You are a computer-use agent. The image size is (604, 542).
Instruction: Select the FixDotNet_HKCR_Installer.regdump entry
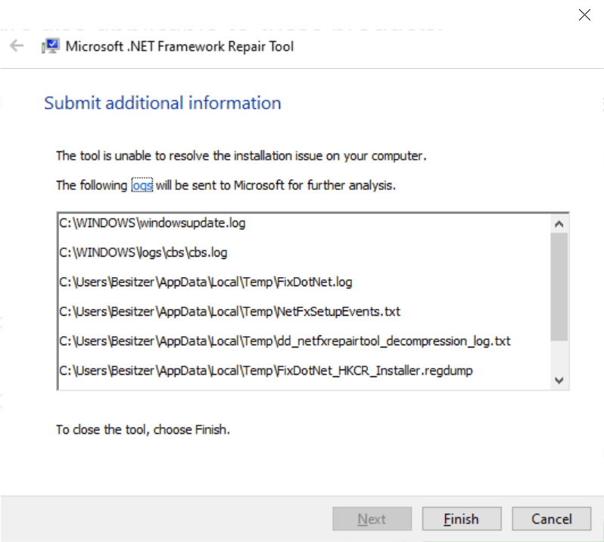266,371
